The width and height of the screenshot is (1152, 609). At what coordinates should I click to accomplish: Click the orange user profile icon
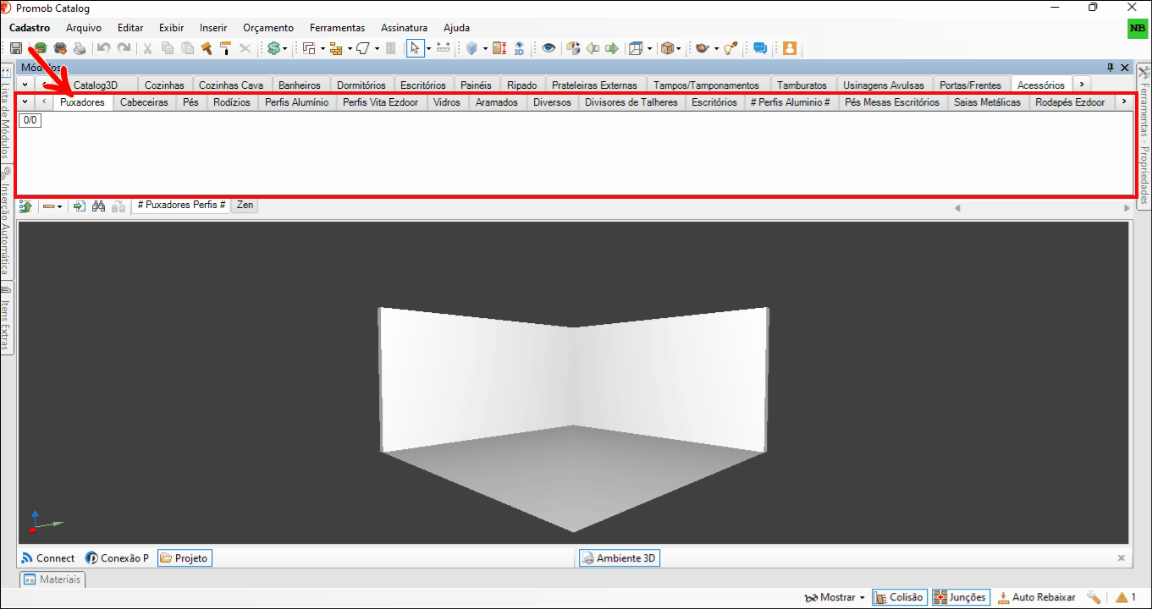pyautogui.click(x=790, y=48)
